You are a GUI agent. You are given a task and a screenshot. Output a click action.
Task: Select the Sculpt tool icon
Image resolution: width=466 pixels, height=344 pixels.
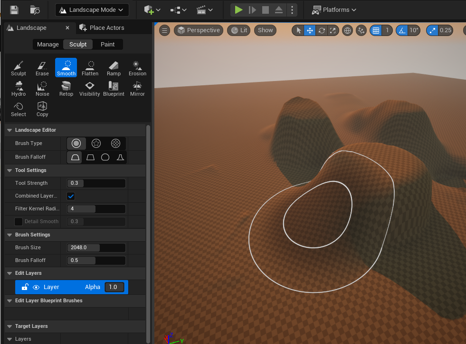coord(19,68)
